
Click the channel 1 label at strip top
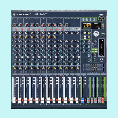(x=15, y=18)
